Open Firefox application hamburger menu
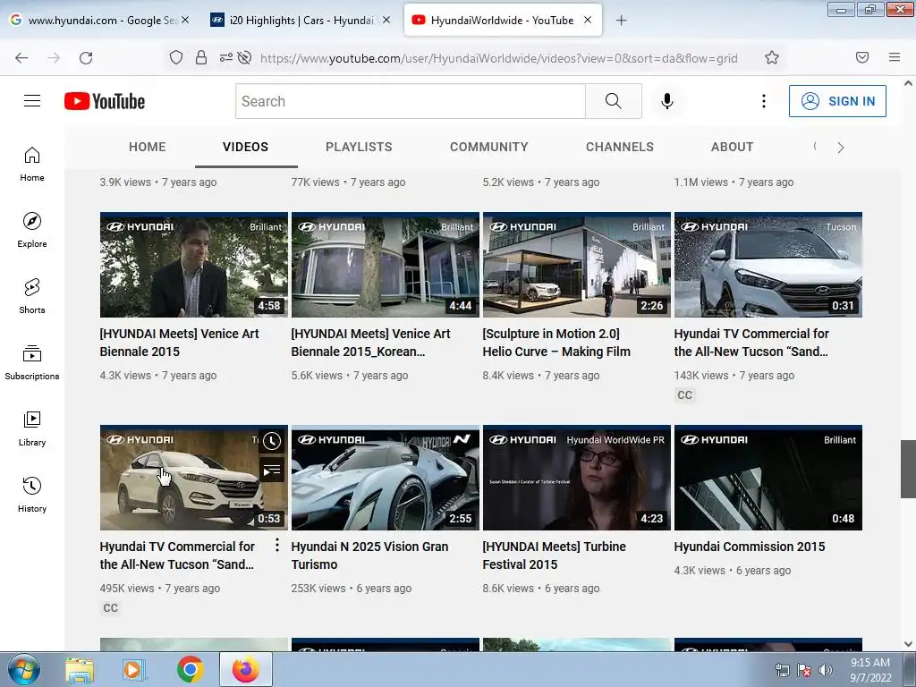This screenshot has width=916, height=687. point(895,57)
